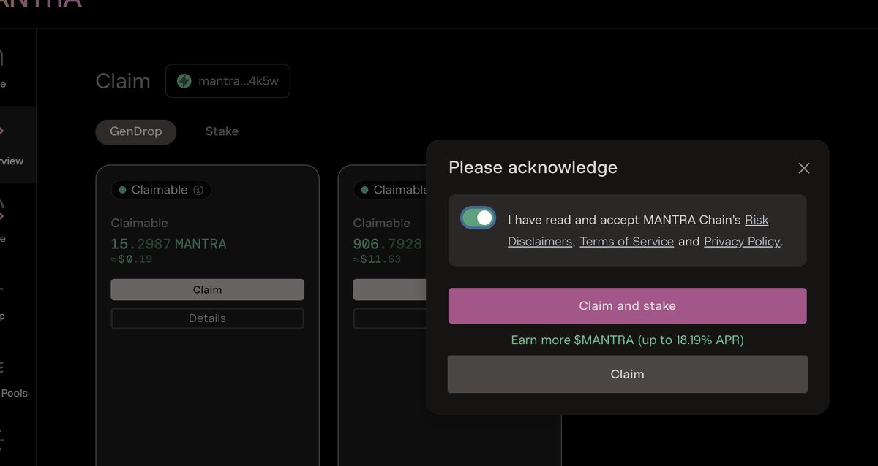The image size is (878, 466).
Task: Toggle the accept terms switch off
Action: click(479, 218)
